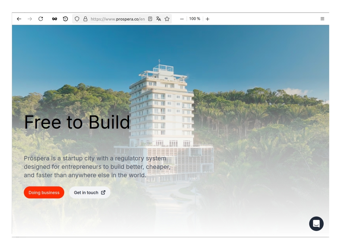
Task: Zoom in with the plus button
Action: (208, 19)
